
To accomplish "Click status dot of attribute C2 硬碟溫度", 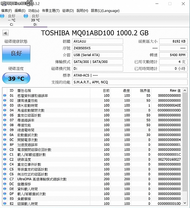I will click(x=5, y=159).
